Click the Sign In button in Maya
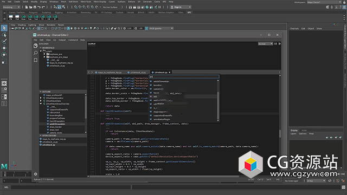347x195 pixels. tap(181, 7)
